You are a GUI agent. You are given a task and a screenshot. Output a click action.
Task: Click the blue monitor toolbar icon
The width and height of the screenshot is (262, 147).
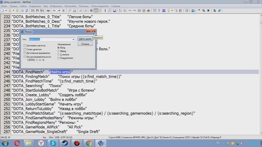tap(193, 11)
